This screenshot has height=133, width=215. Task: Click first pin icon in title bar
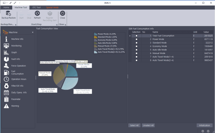pyautogui.click(x=10, y=3)
